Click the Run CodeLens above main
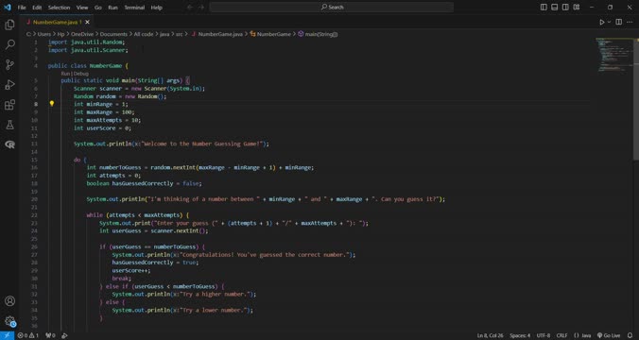Screen dimensions: 639x340 [65, 74]
